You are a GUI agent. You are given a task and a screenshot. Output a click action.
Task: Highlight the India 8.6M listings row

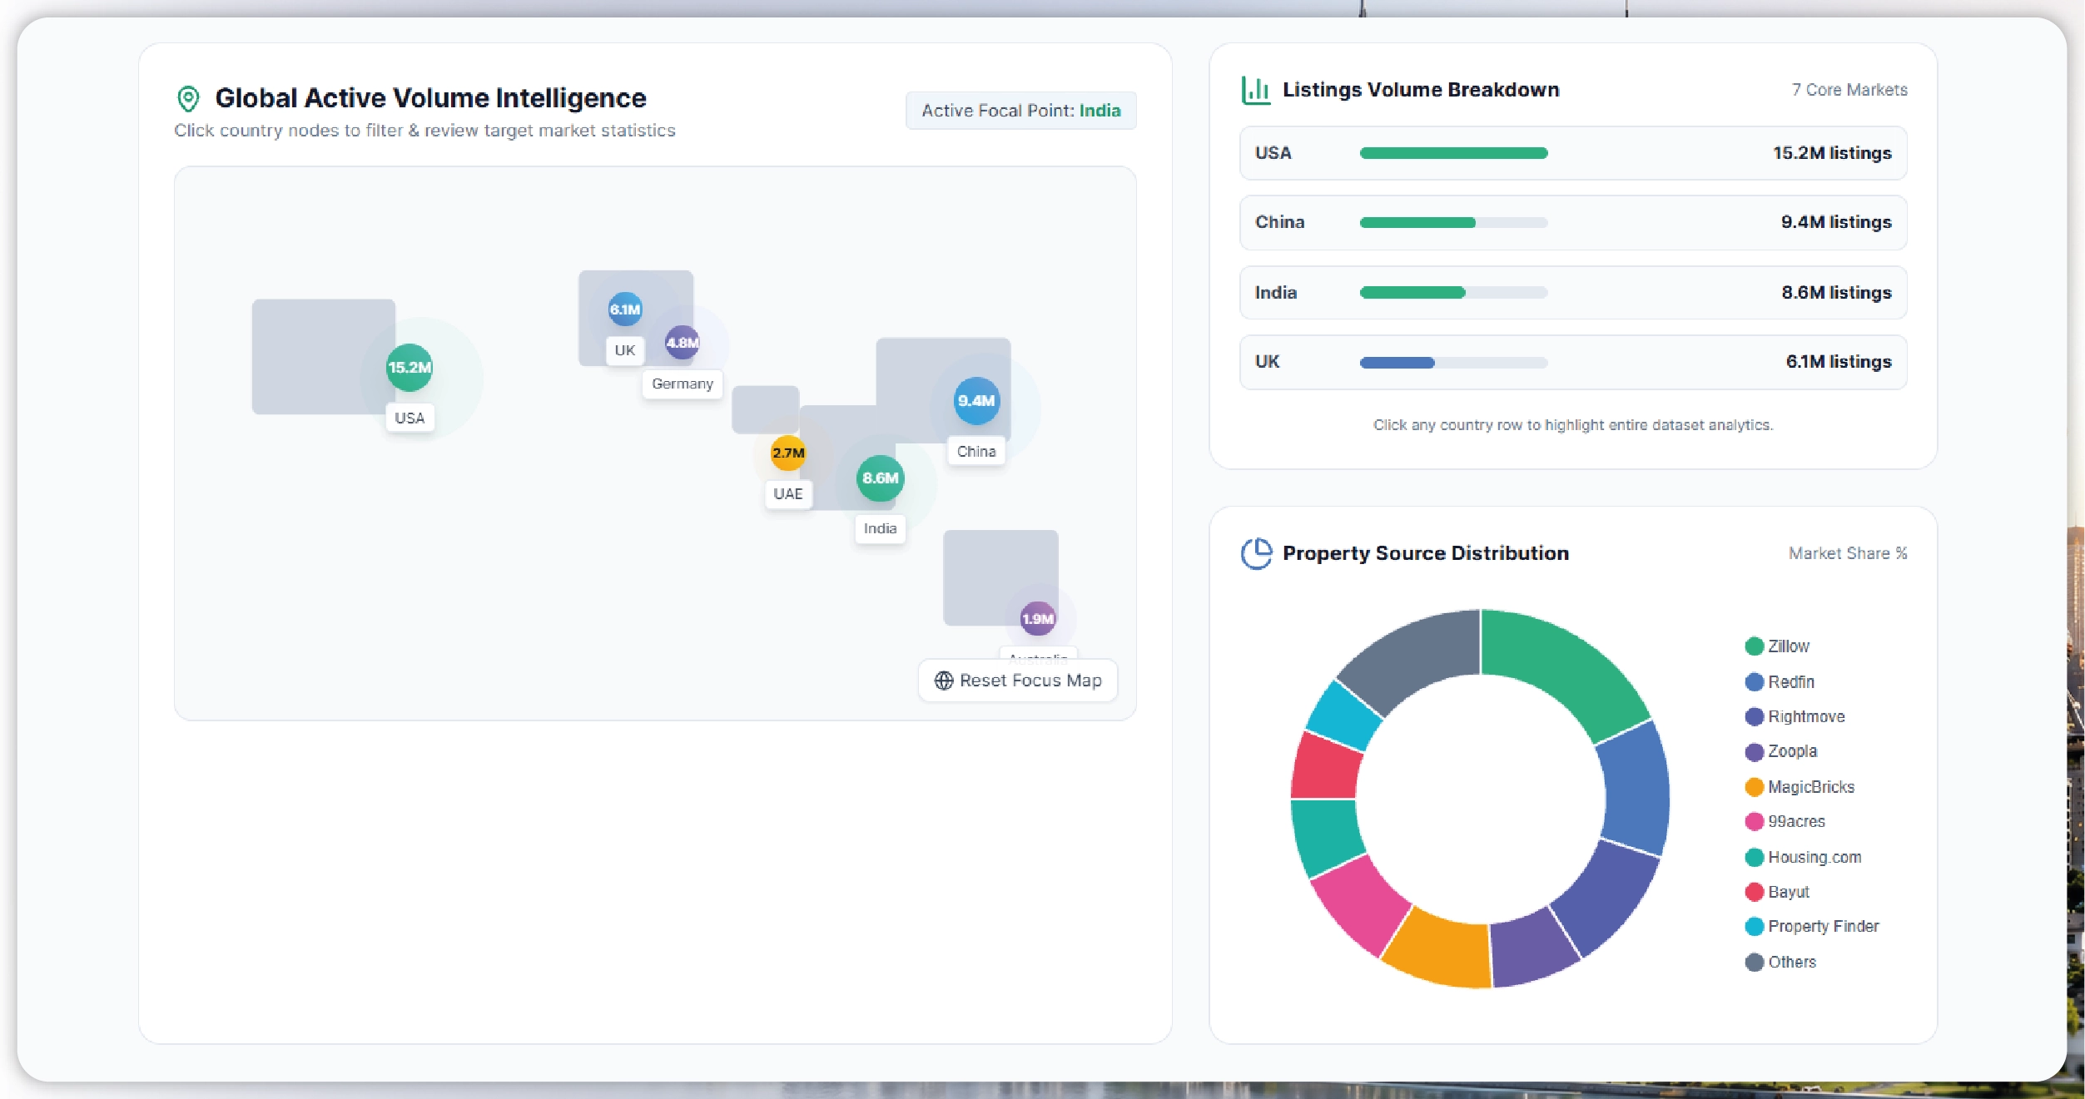pos(1573,293)
